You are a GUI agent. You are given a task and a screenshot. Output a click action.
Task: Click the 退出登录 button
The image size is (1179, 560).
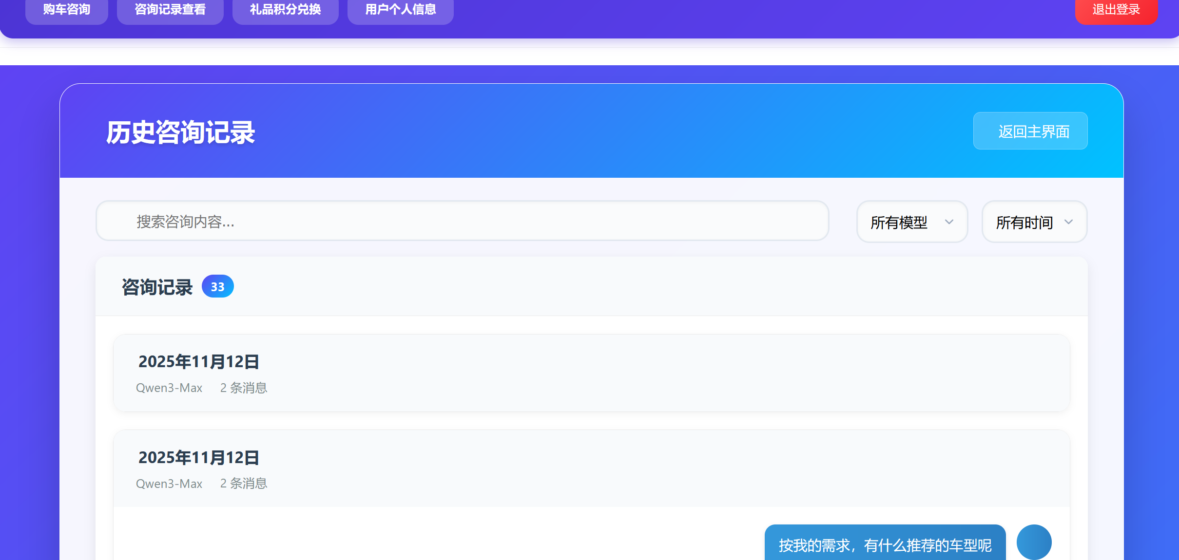pos(1116,10)
